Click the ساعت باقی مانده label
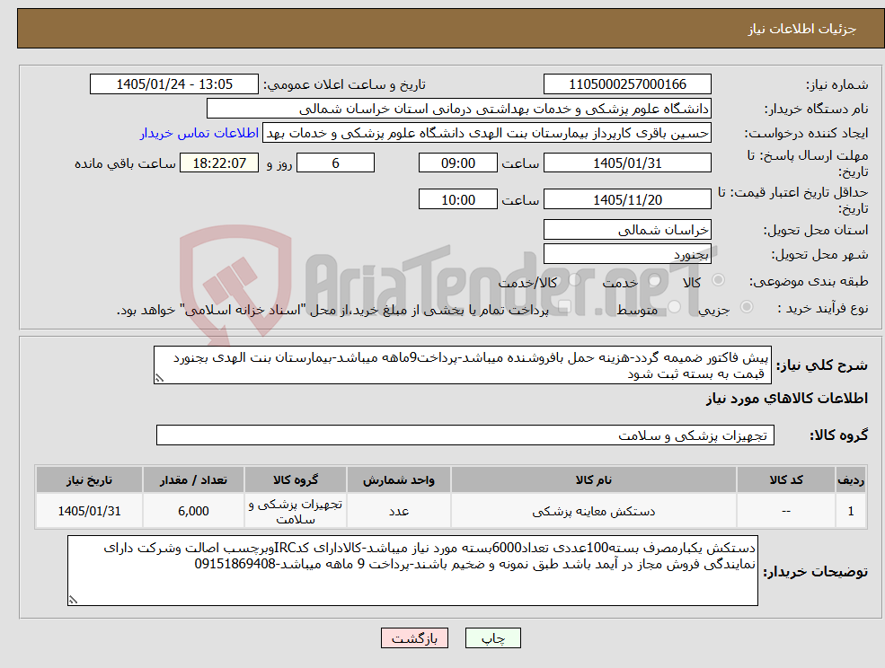Viewport: 885px width, 668px height. (125, 163)
